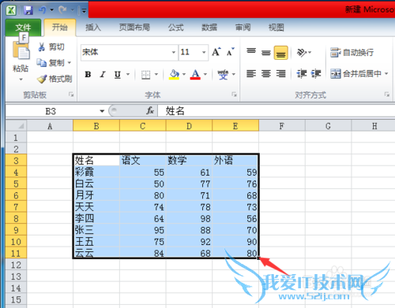
Task: Change text orientation icon
Action: (x=302, y=53)
